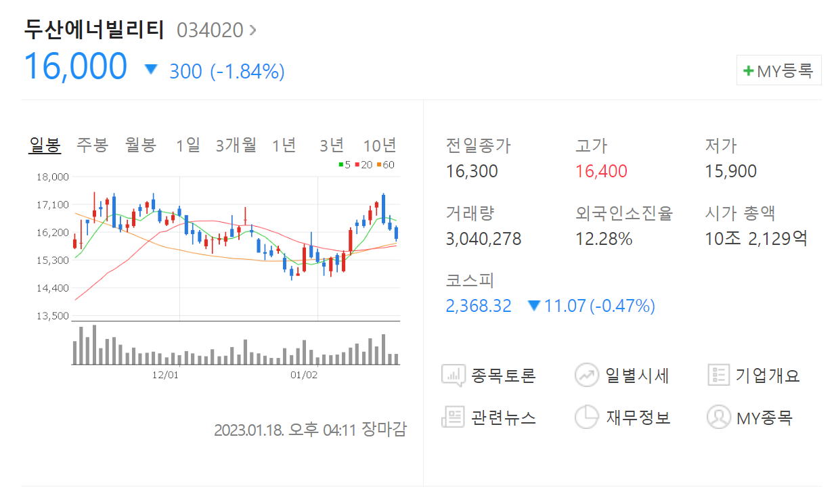This screenshot has width=836, height=498.
Task: Open the 두산에너빌리티 stock title link
Action: coord(94,29)
